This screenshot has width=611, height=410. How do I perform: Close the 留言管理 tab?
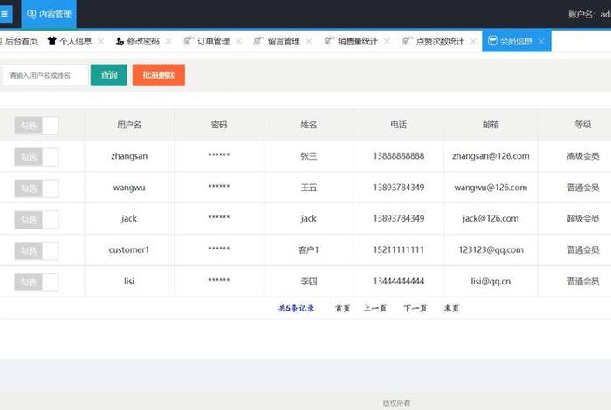(309, 41)
